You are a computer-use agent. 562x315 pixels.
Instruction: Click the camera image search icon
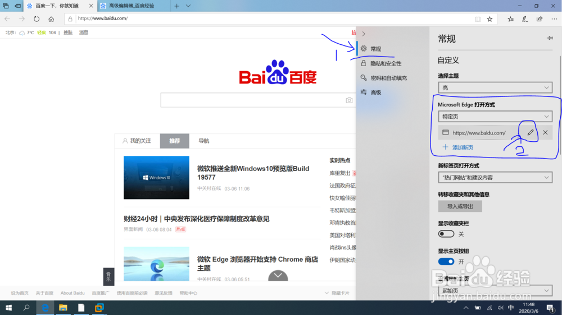point(349,100)
